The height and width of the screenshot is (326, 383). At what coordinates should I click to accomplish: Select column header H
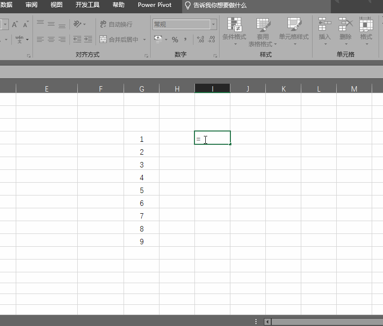pyautogui.click(x=177, y=89)
